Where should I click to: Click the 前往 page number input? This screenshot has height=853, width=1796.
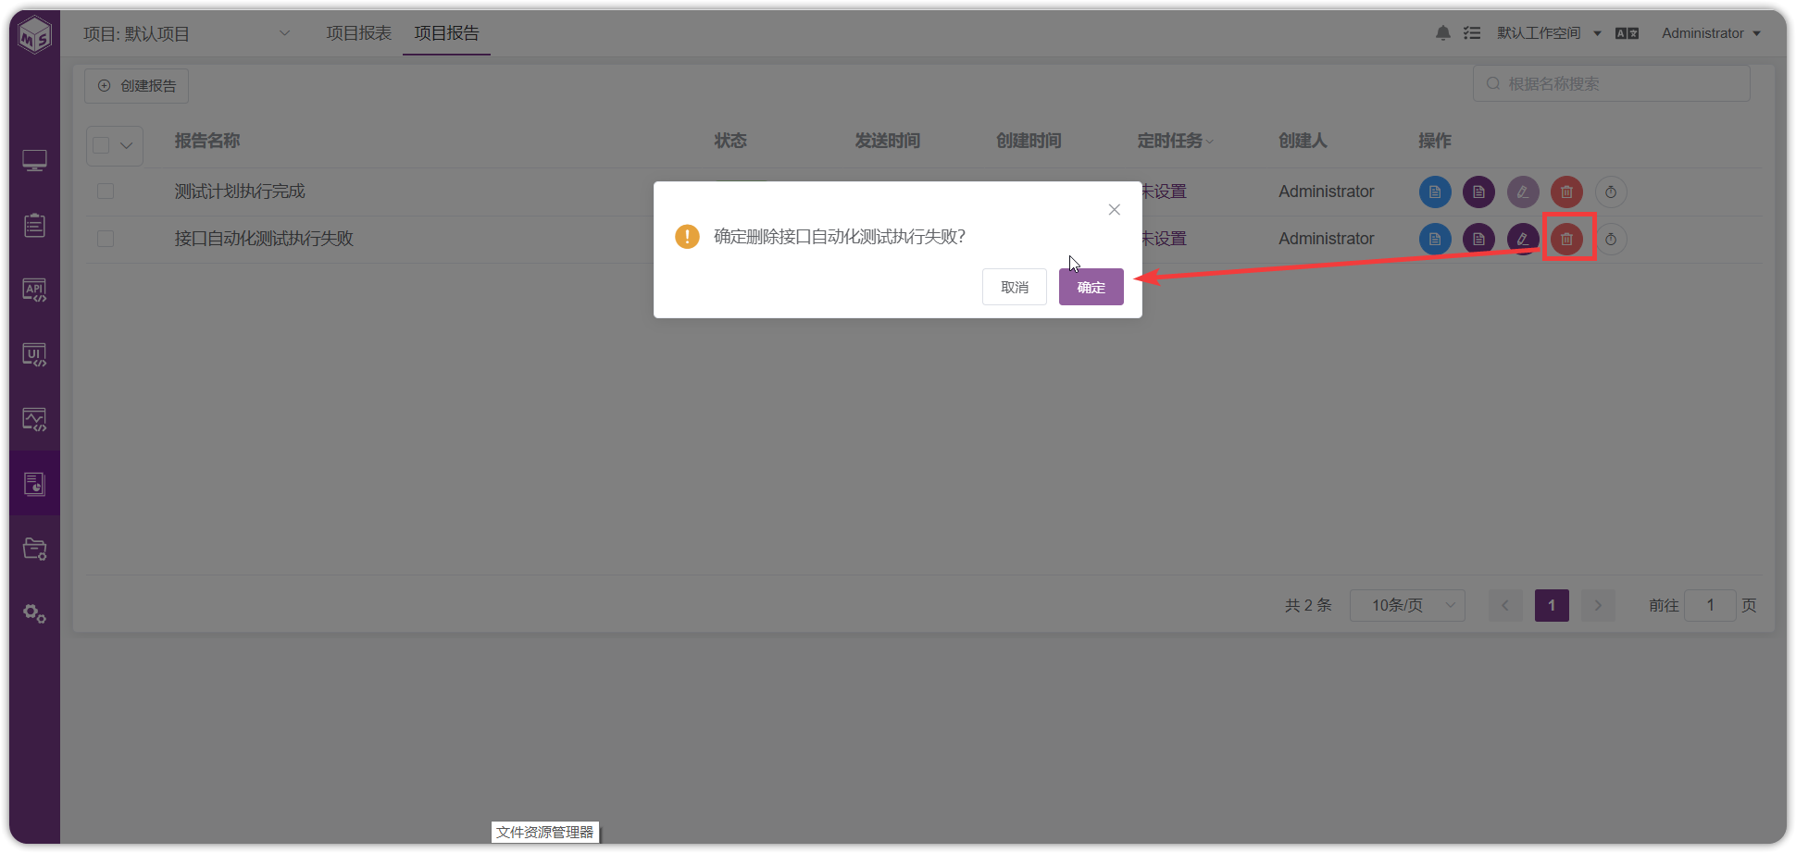(1710, 605)
